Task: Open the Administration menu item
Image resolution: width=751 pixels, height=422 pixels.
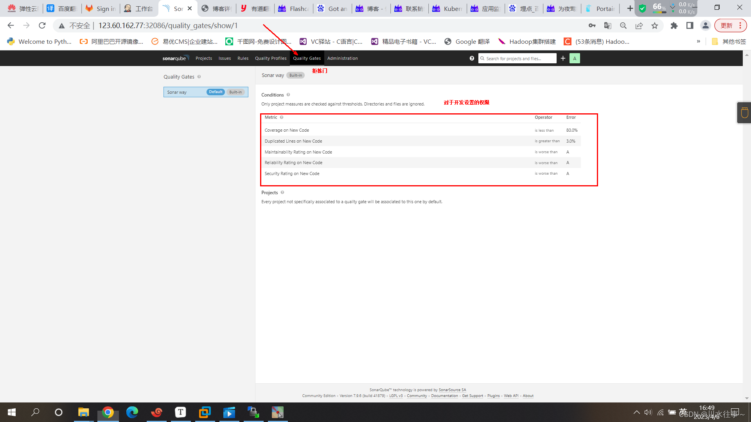Action: [342, 58]
